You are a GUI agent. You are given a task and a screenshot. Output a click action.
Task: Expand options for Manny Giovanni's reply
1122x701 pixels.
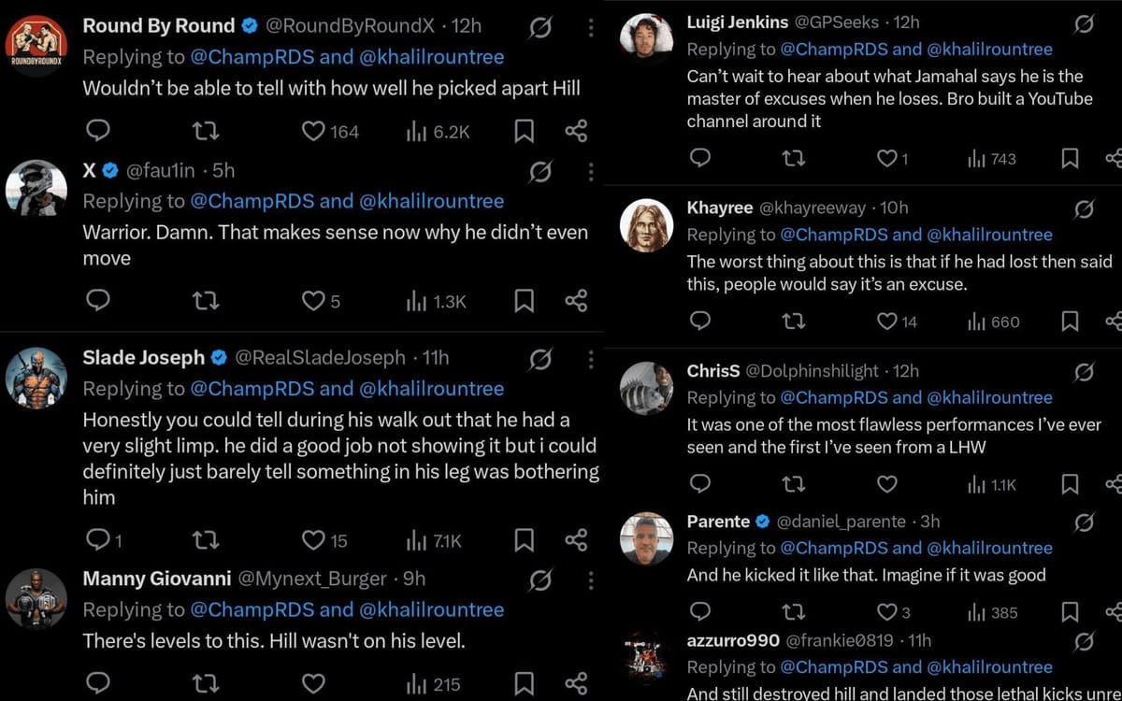coord(591,579)
